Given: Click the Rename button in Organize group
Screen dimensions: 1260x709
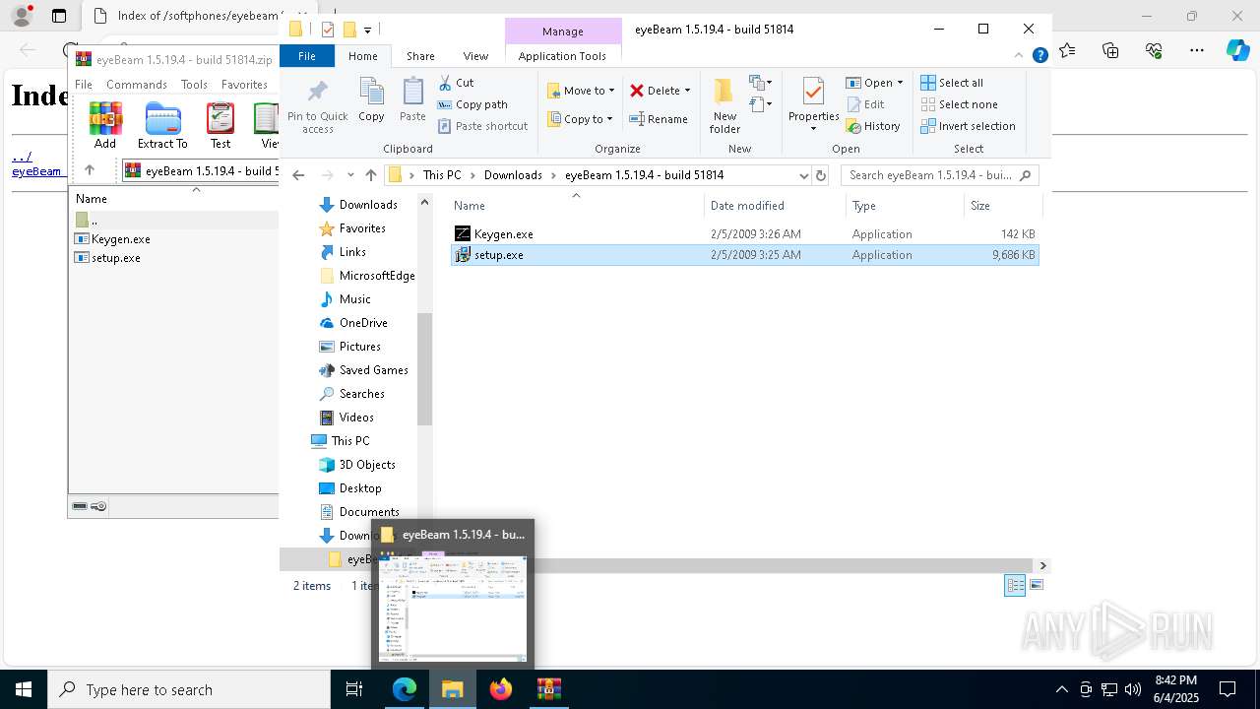Looking at the screenshot, I should coord(659,119).
